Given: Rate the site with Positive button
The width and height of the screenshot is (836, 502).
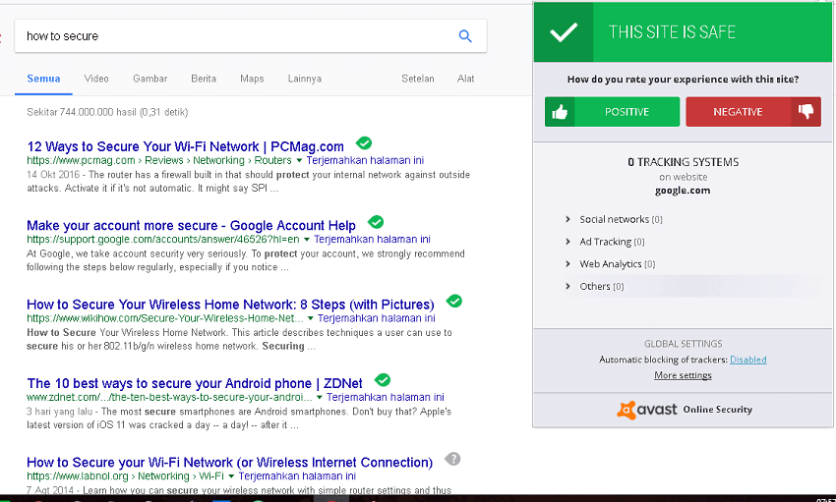Looking at the screenshot, I should pos(612,112).
